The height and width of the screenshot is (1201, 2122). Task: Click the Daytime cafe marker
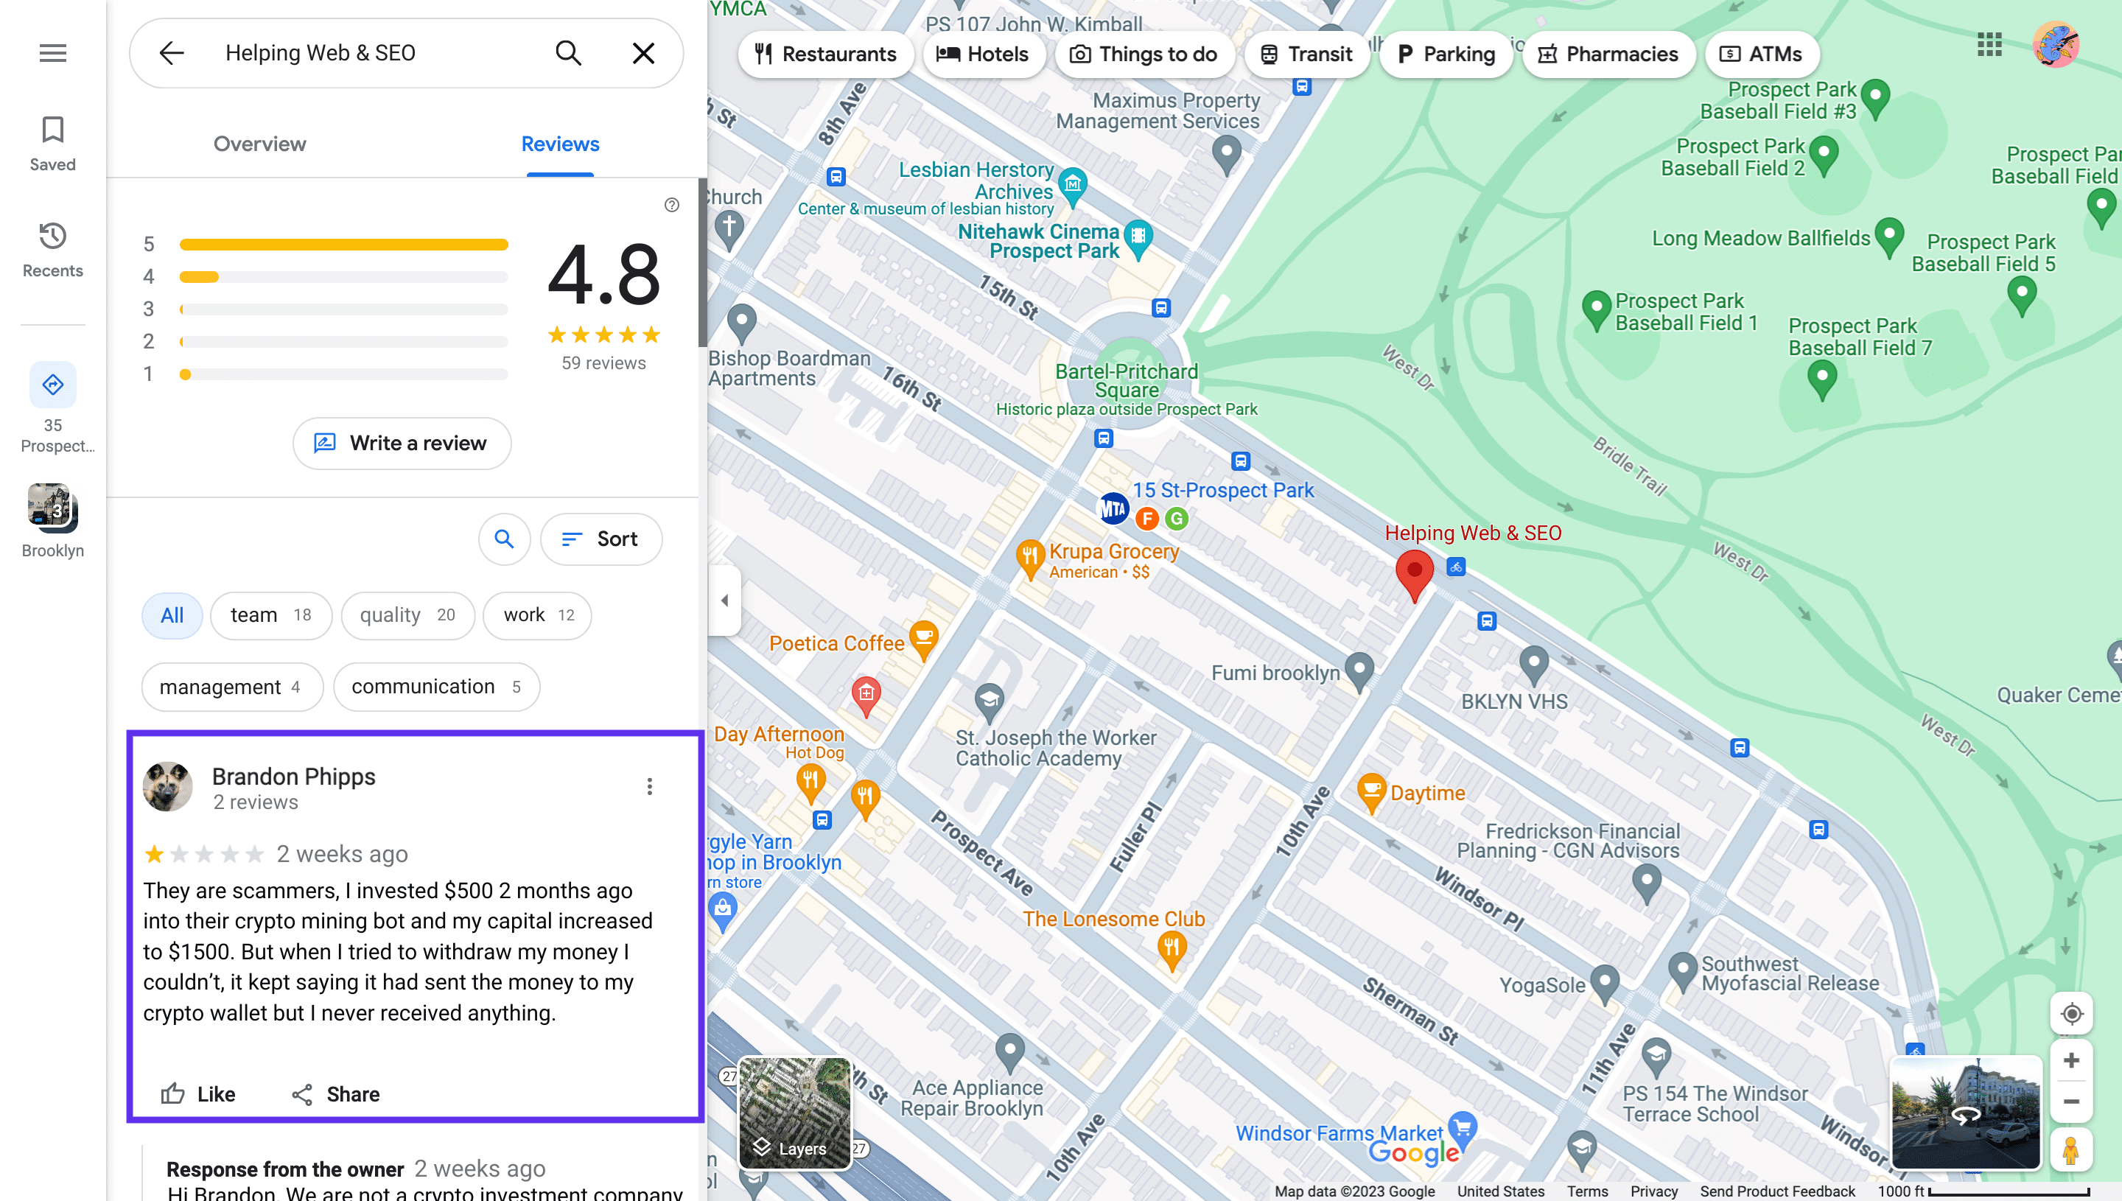tap(1370, 794)
